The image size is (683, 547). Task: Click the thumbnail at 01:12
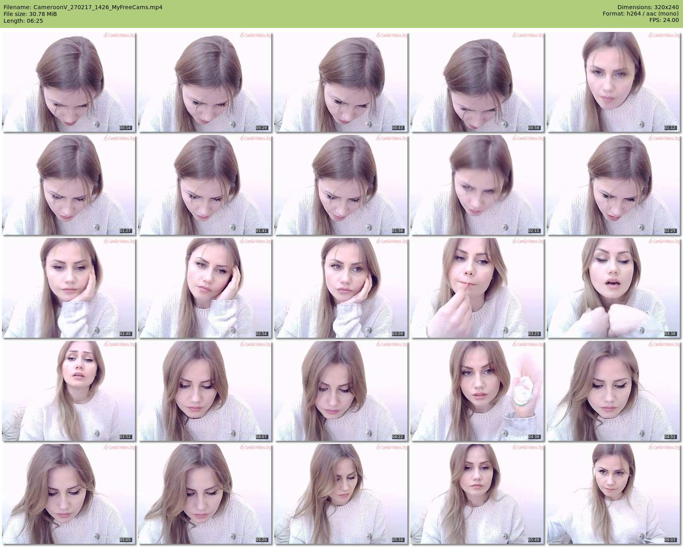(x=613, y=82)
